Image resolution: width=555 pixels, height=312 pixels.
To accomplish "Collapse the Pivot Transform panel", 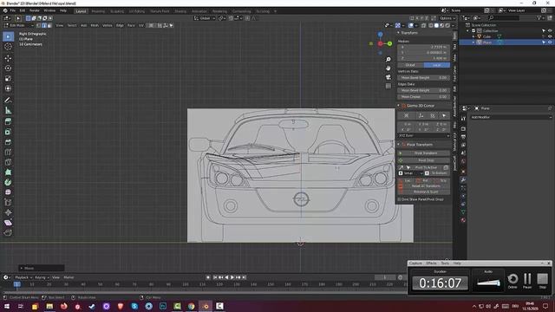I will coord(399,145).
